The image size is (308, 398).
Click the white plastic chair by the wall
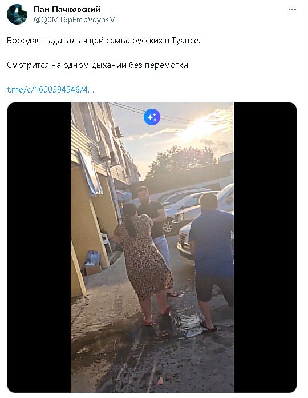click(x=106, y=242)
